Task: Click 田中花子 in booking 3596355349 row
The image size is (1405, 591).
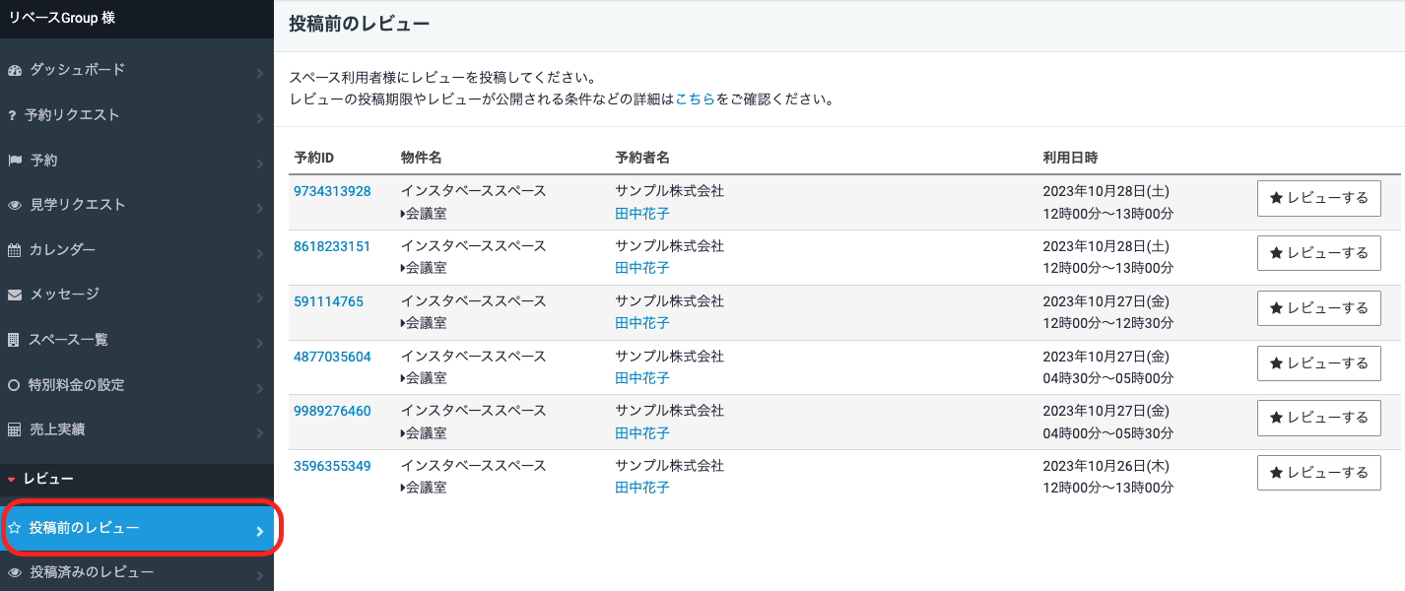Action: pyautogui.click(x=642, y=488)
